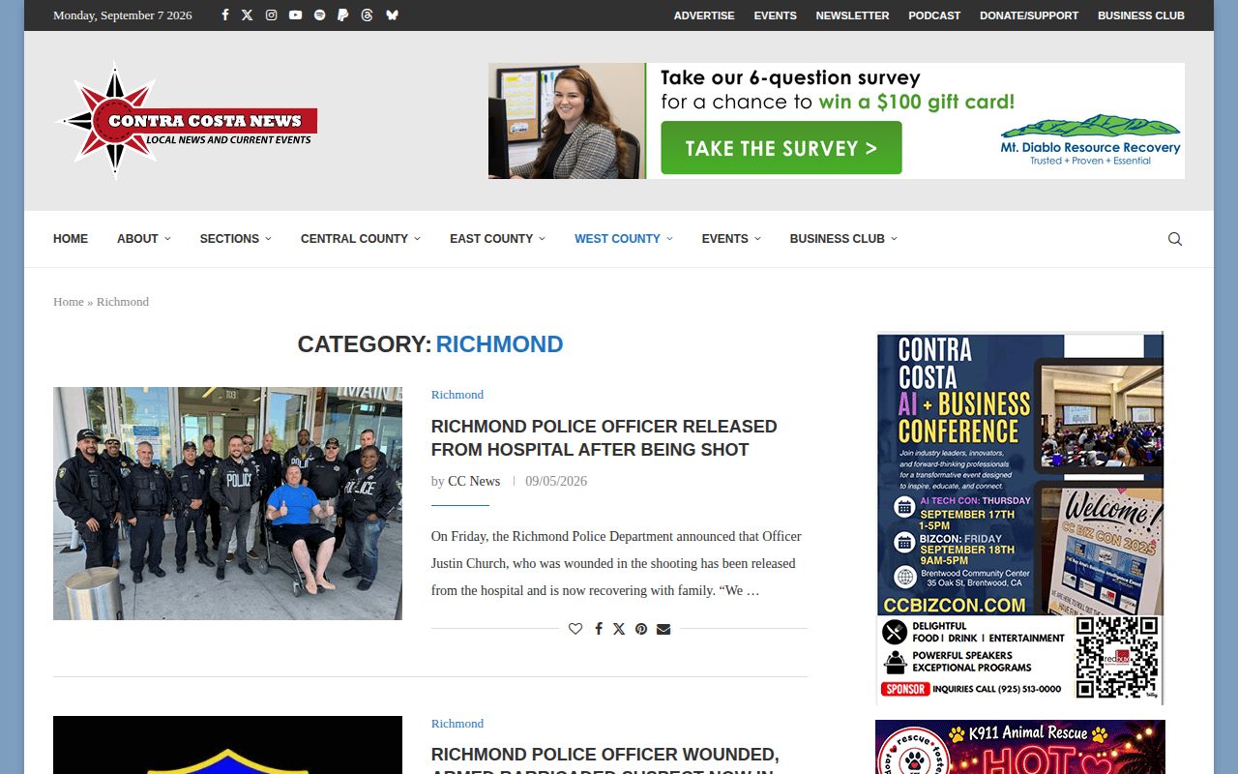The image size is (1238, 774).
Task: Go to Home in the main navigation
Action: click(x=71, y=239)
